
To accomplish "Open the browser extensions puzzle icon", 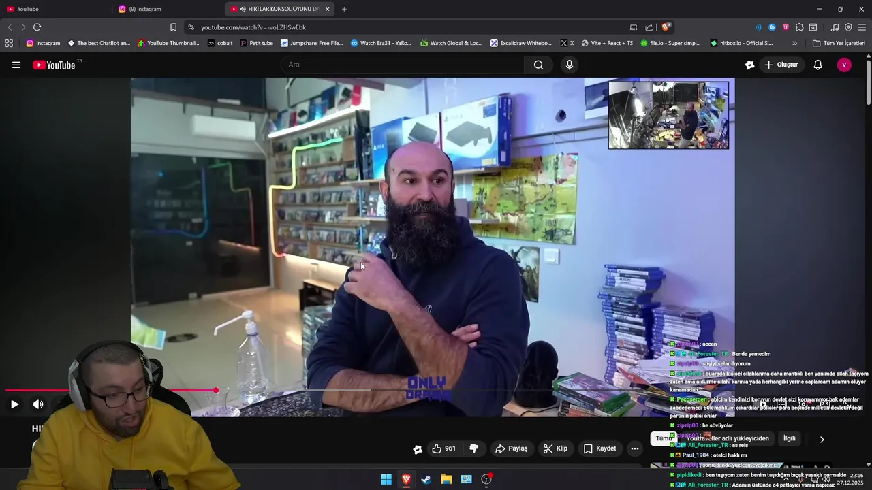I will coord(799,27).
